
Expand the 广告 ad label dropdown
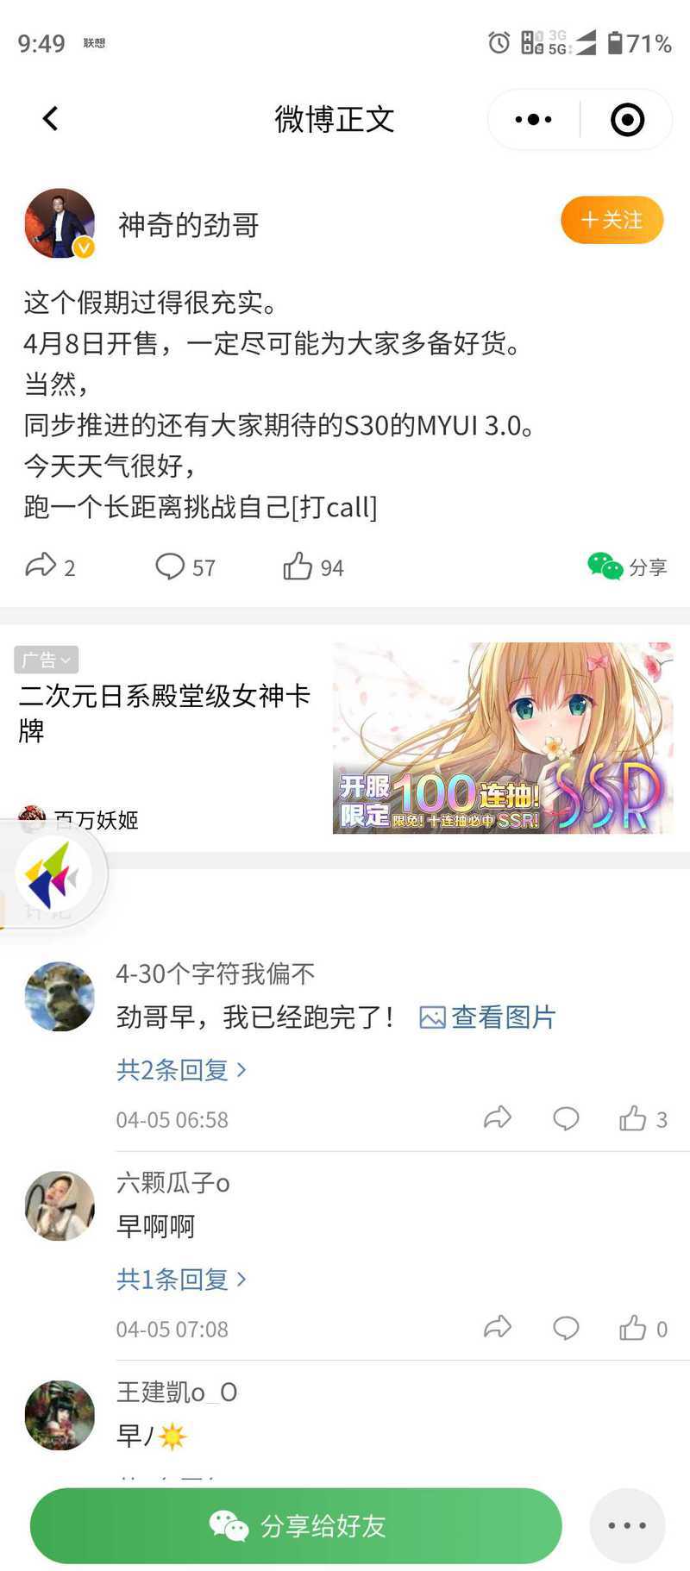click(x=47, y=660)
